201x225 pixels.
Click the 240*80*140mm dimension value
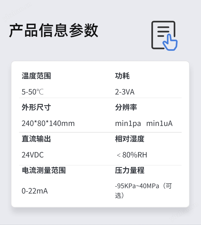point(48,123)
